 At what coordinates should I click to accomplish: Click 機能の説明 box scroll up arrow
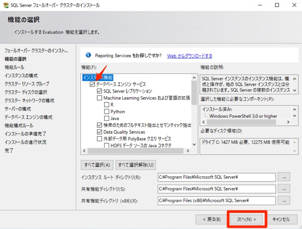tap(294, 79)
